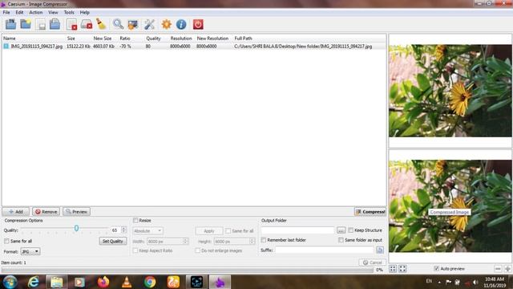Click the bottom compression progress bar
Viewport: 513px width, 289px height.
pyautogui.click(x=187, y=270)
